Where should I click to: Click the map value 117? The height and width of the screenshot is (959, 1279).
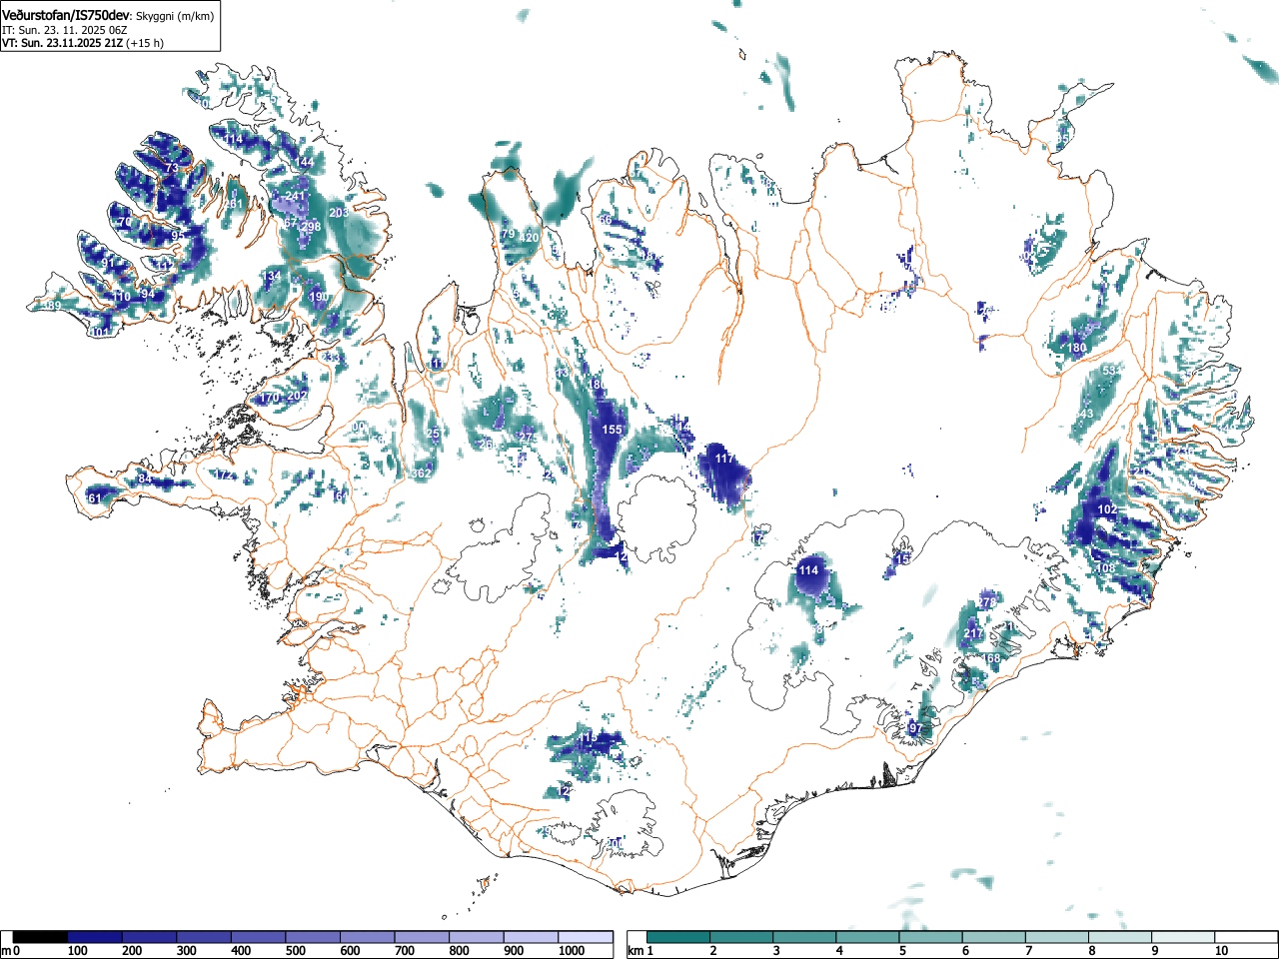coord(724,459)
